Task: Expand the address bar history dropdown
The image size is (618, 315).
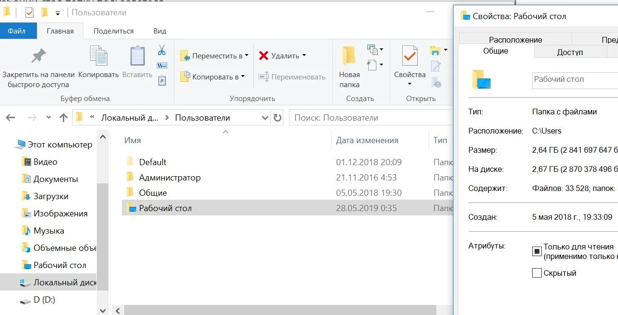Action: pyautogui.click(x=265, y=117)
